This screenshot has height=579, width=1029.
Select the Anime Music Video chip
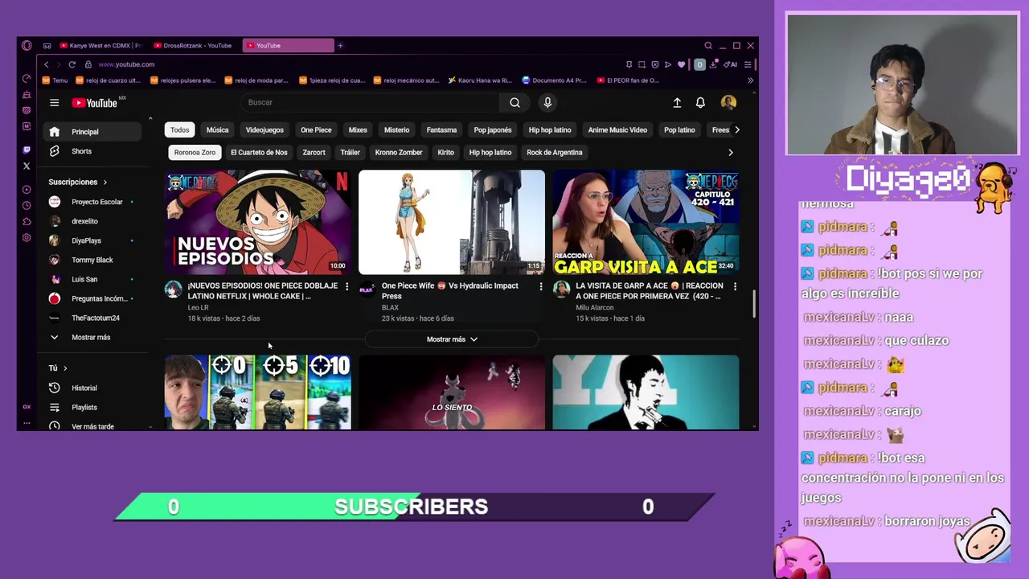pos(617,129)
